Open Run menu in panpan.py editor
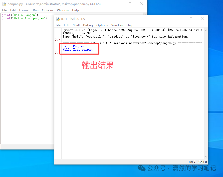Screen dimensions: 223x177 click(x=36, y=10)
